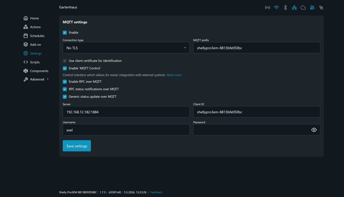
Task: Click the Save settings button
Action: coord(77,146)
